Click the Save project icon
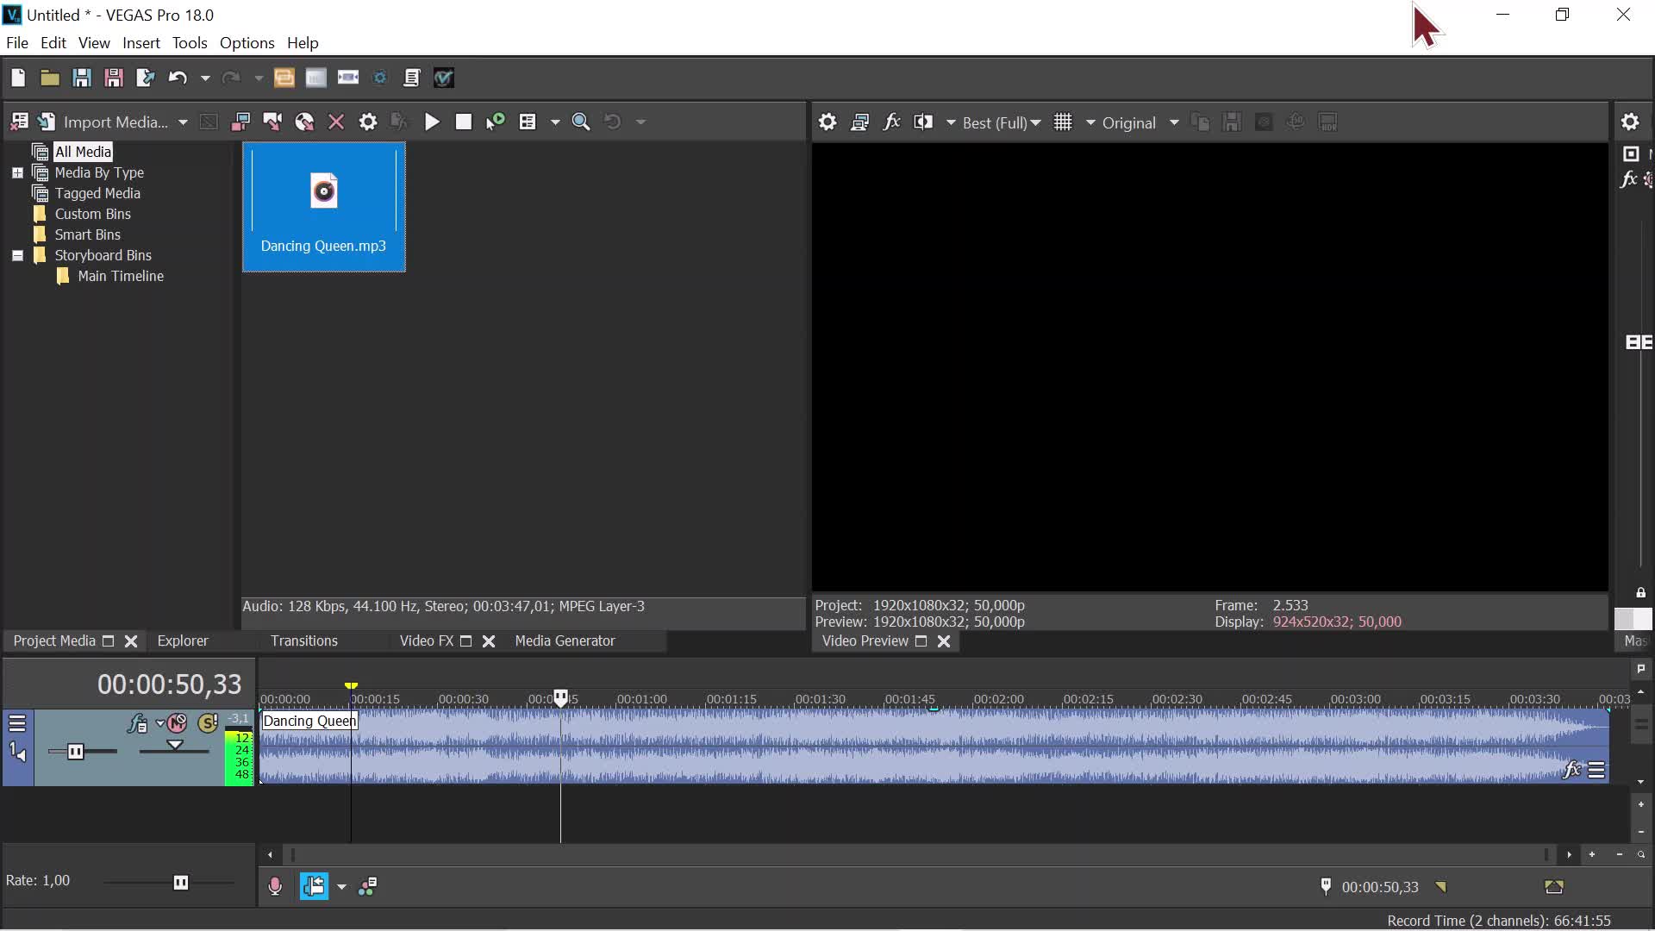Viewport: 1655px width, 931px height. (x=82, y=78)
